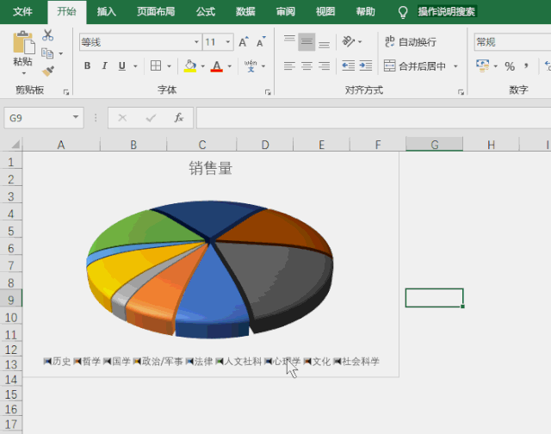Expand underline style arrow

pyautogui.click(x=135, y=66)
